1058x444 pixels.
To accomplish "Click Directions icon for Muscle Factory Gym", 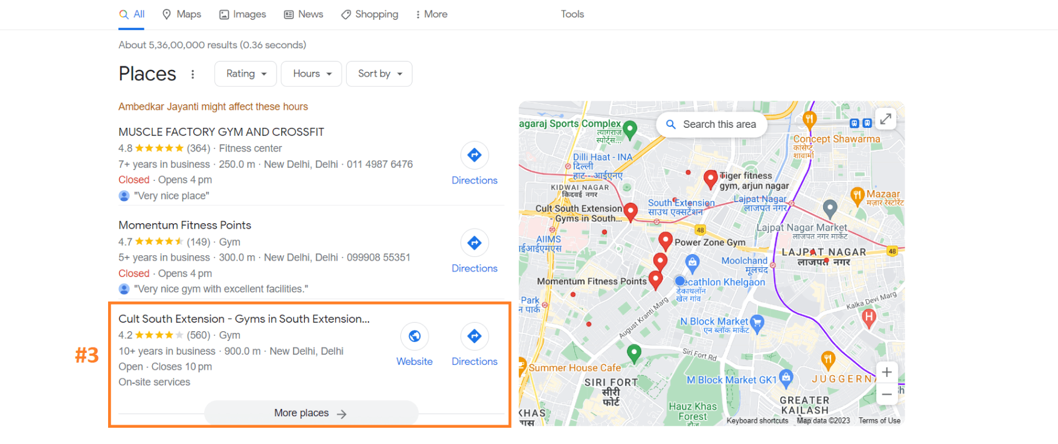I will pyautogui.click(x=475, y=155).
